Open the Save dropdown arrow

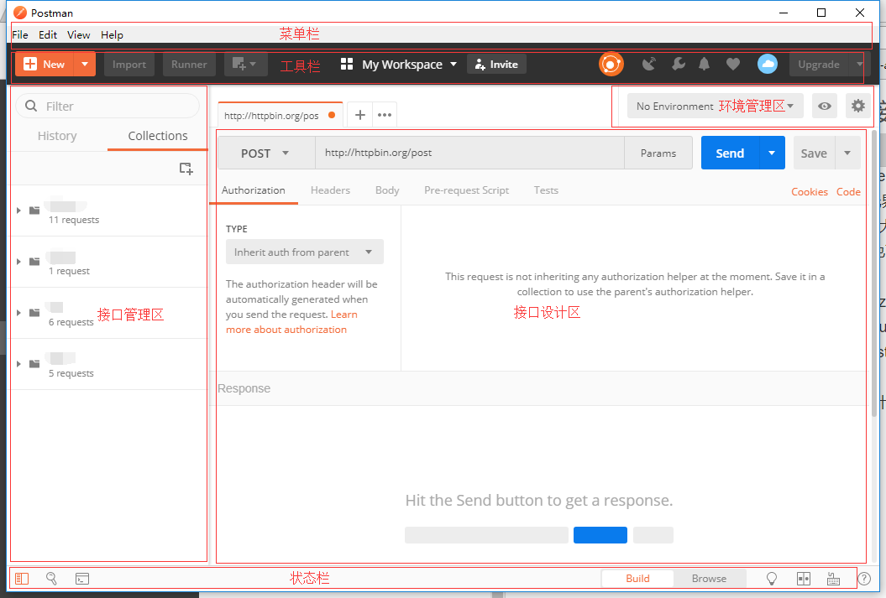[847, 153]
